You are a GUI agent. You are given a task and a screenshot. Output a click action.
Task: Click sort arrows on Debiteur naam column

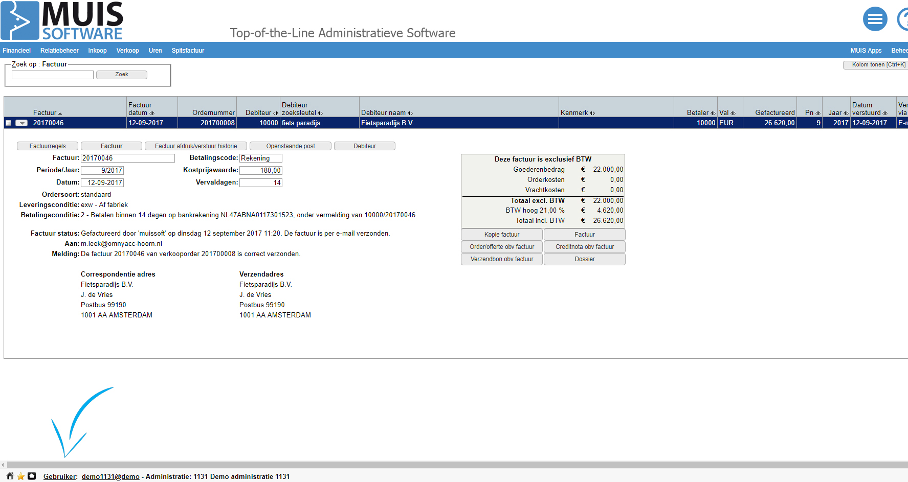[410, 113]
